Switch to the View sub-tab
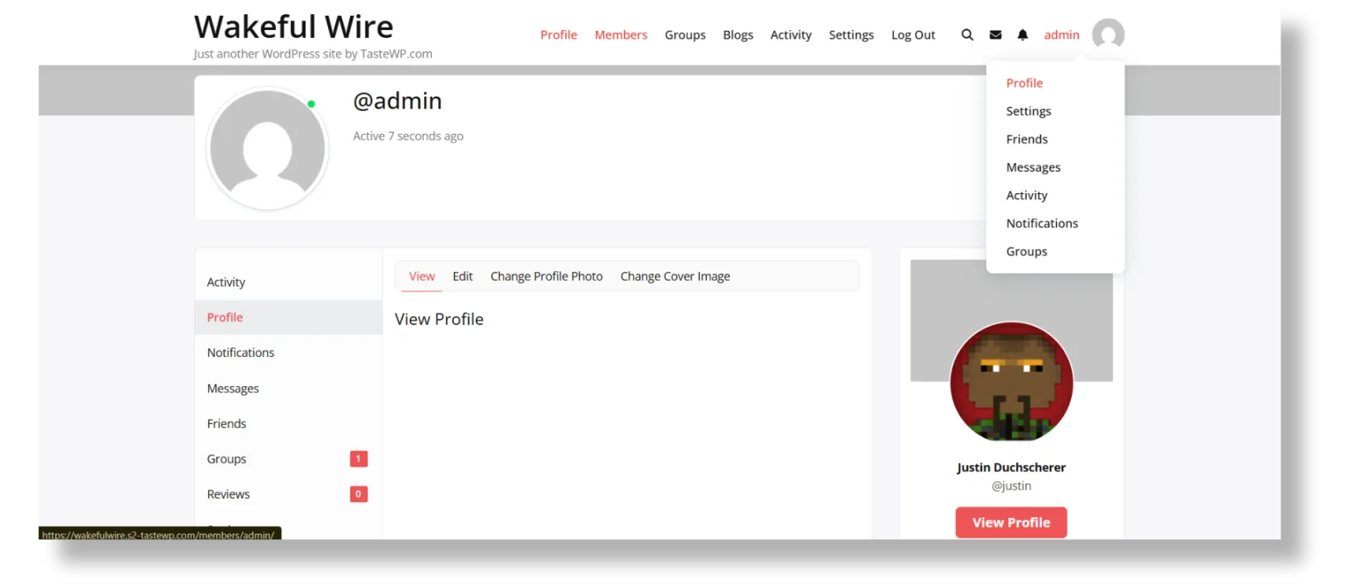Image resolution: width=1362 pixels, height=588 pixels. 422,276
